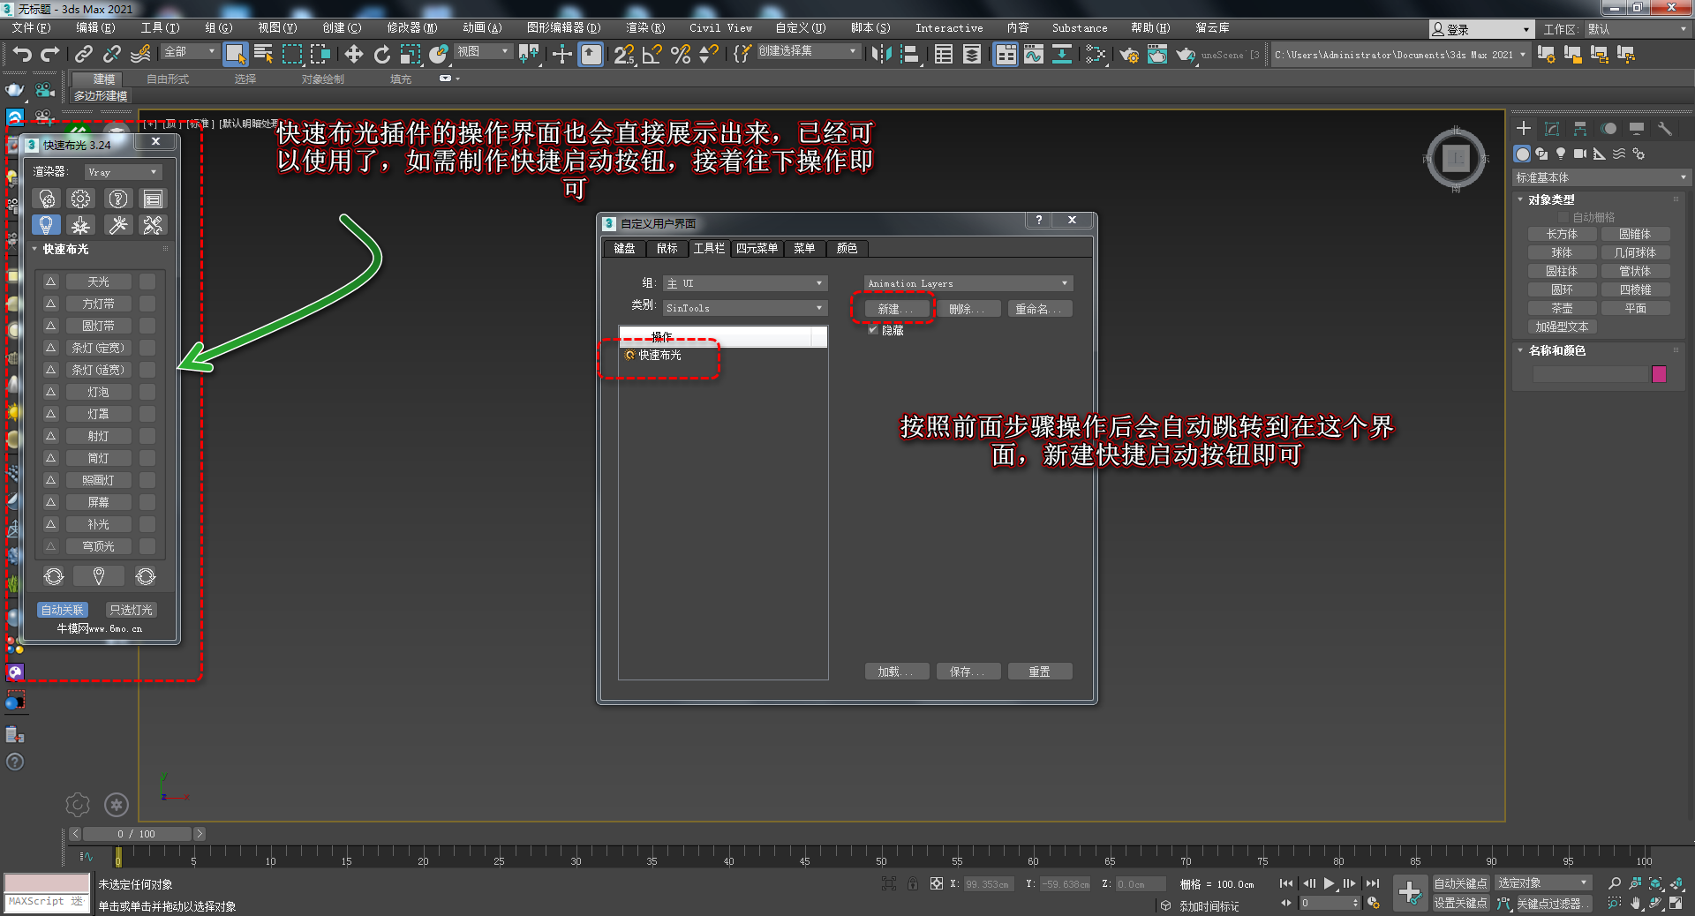The height and width of the screenshot is (916, 1695).
Task: Toggle the 只选灯光 option
Action: (131, 610)
